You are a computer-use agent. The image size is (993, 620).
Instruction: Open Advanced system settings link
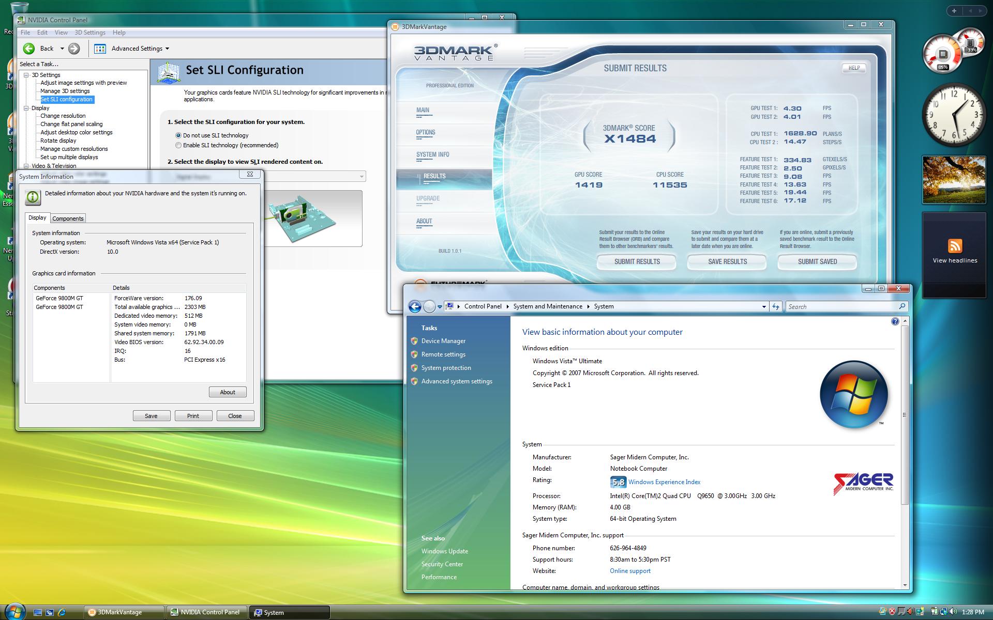pyautogui.click(x=457, y=381)
